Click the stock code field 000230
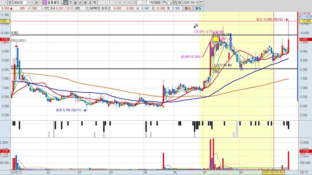Screen dimensions: 312x175 [20, 3]
